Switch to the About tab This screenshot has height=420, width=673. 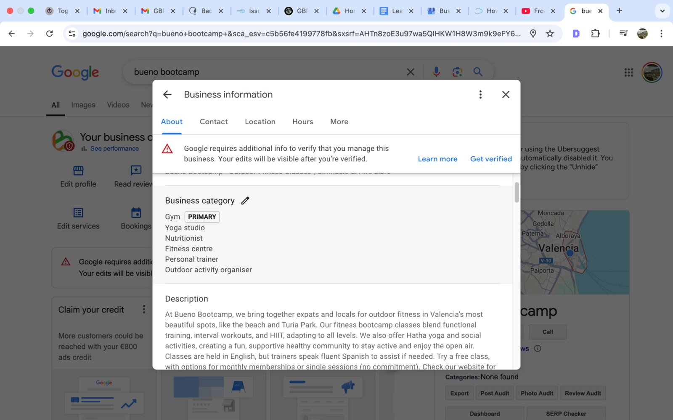pos(172,122)
